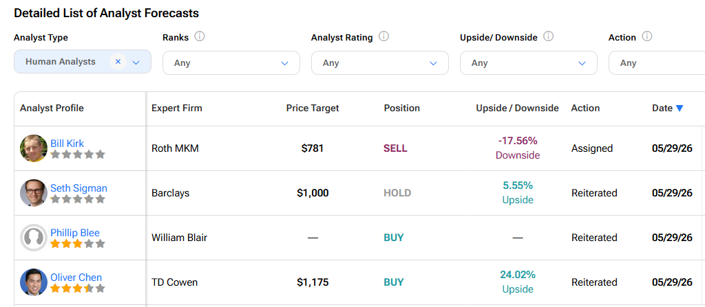The height and width of the screenshot is (307, 705).
Task: Click the info icon beside Analyst Rating
Action: coord(383,36)
